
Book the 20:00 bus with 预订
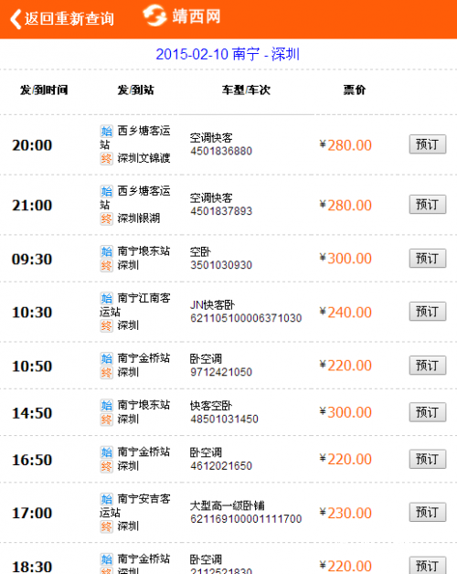point(428,144)
